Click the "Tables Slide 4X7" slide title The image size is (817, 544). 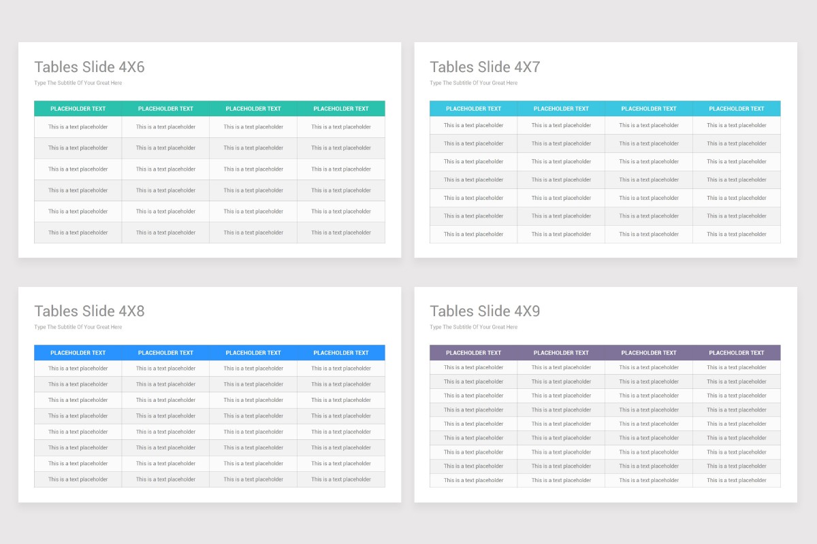[x=485, y=67]
